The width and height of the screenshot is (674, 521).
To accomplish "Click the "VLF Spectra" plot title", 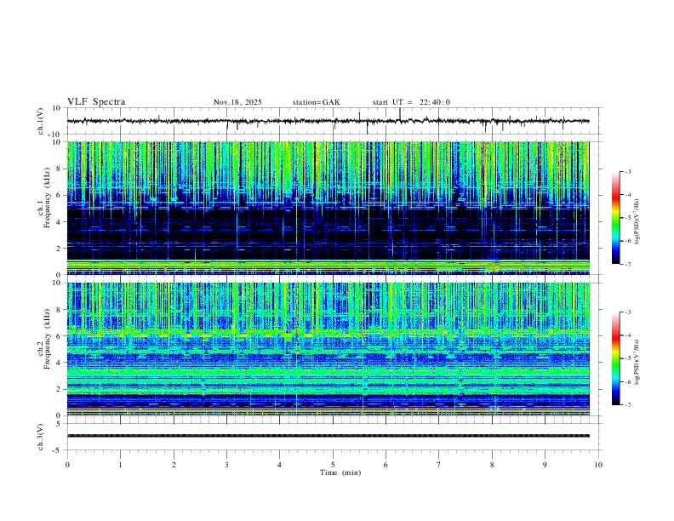I will pos(96,101).
